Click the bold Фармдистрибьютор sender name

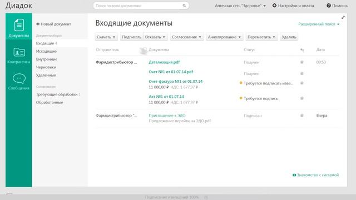[x=116, y=62]
